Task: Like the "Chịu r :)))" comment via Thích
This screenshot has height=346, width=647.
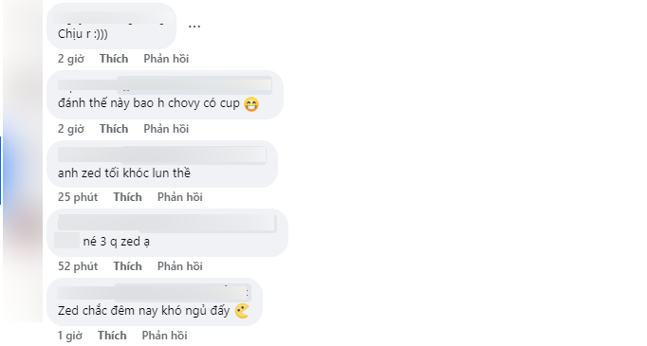Action: (114, 59)
